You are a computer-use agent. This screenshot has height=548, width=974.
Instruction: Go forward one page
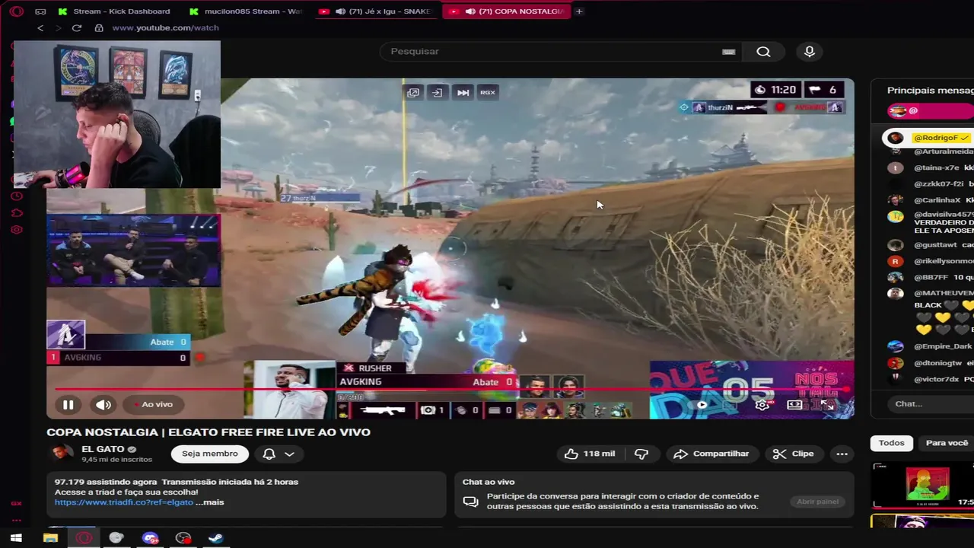(58, 28)
